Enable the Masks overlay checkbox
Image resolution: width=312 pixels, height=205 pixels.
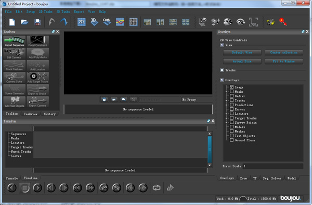coord(231,92)
